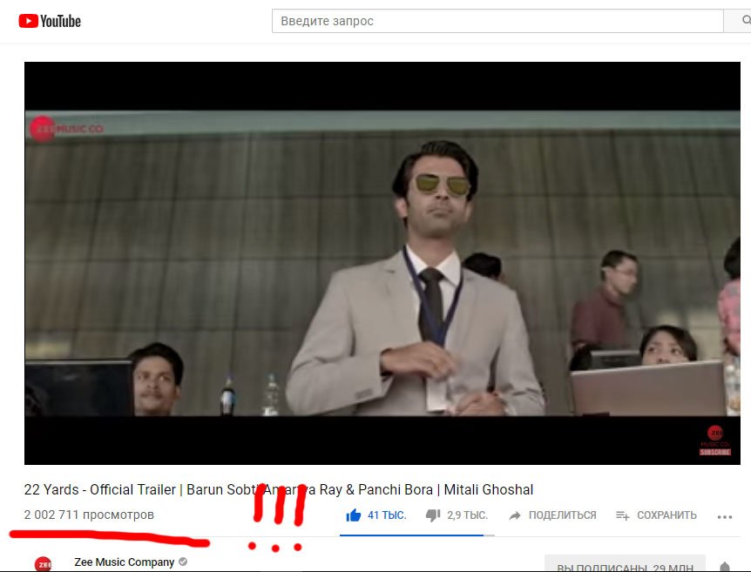Click the save-to-playlist icon

click(622, 515)
